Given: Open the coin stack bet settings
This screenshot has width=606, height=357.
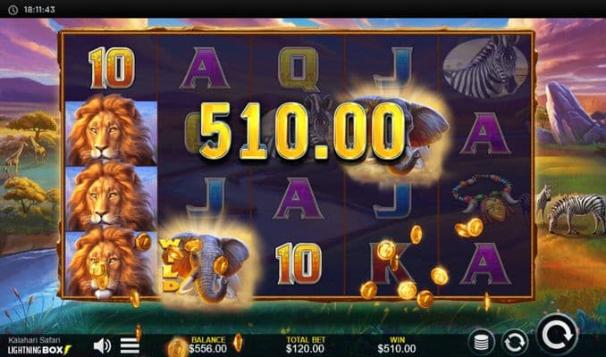Looking at the screenshot, I should [482, 342].
